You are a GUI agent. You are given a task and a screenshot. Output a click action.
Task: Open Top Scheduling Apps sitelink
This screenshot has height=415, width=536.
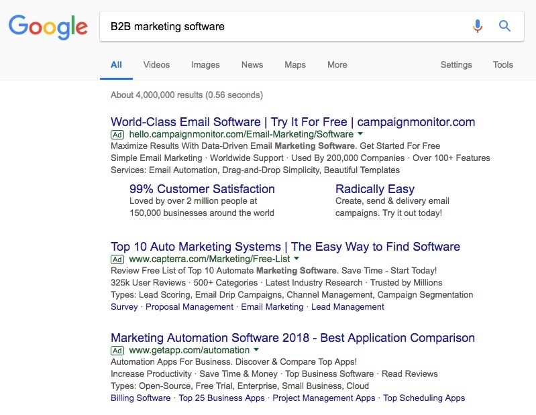pyautogui.click(x=424, y=398)
